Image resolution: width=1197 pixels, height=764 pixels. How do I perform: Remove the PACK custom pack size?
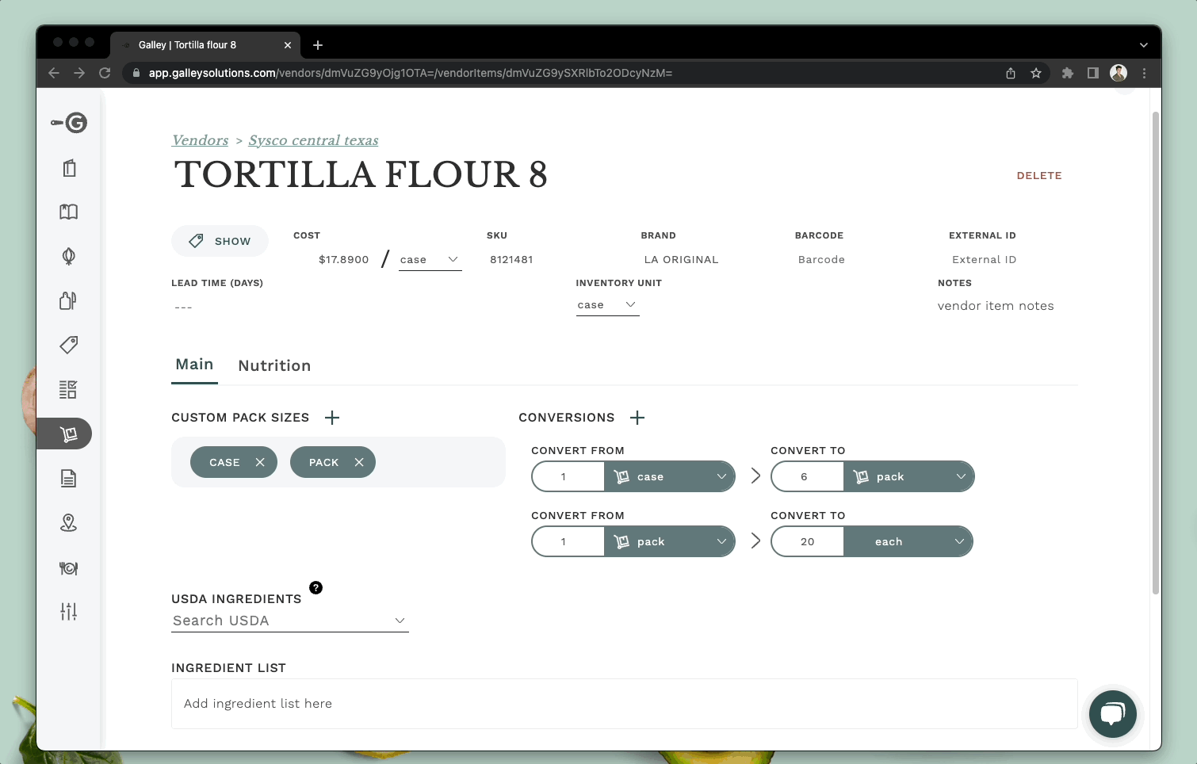358,461
